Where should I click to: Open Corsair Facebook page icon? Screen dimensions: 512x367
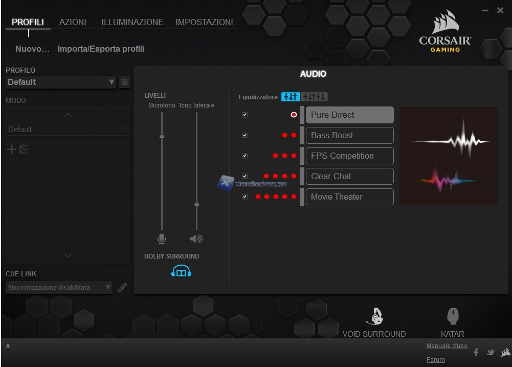pos(476,352)
